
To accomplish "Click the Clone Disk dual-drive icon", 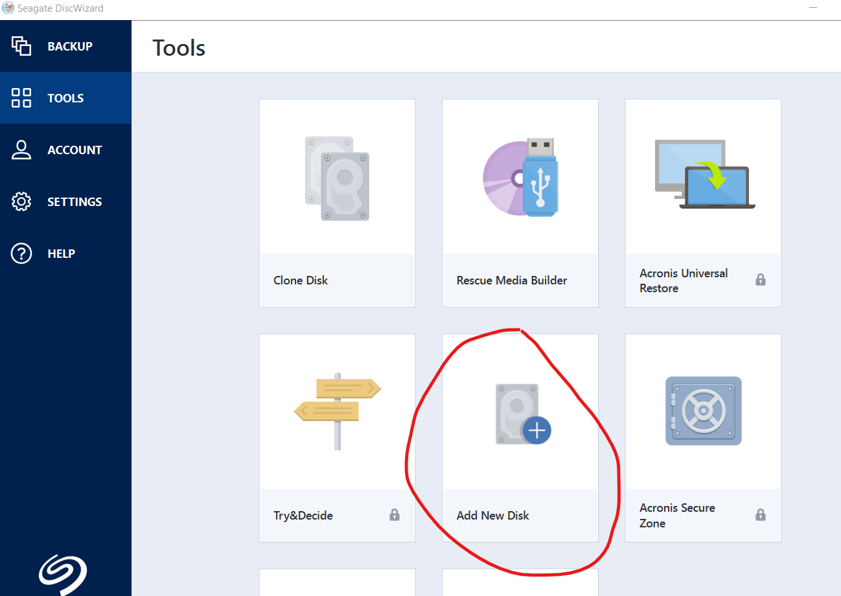I will (x=337, y=178).
